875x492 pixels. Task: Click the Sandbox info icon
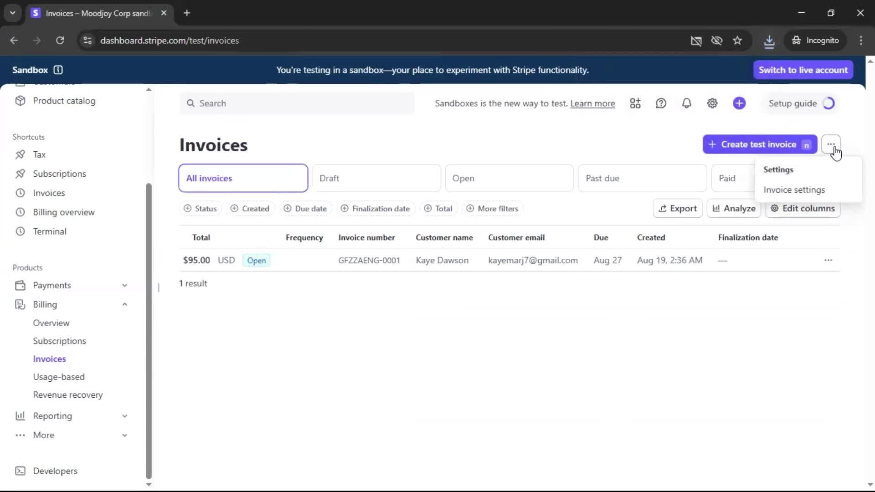58,70
